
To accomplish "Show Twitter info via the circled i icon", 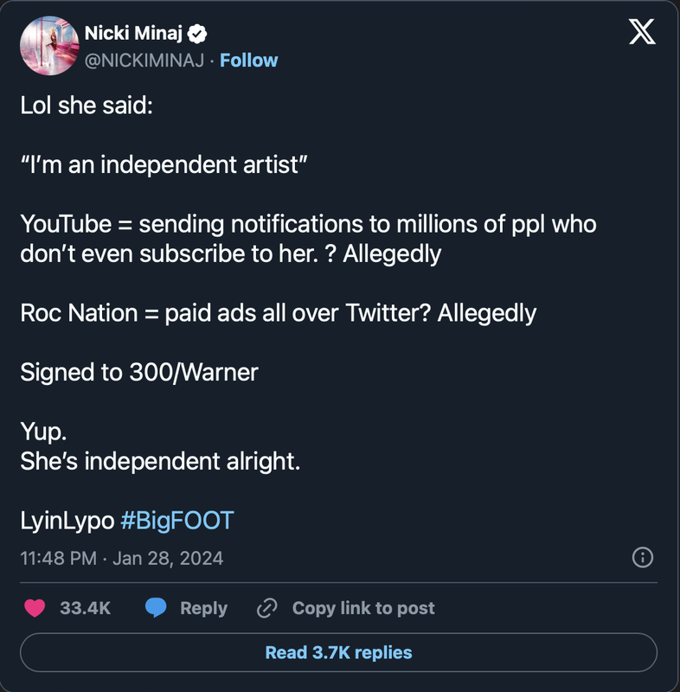I will tap(643, 557).
